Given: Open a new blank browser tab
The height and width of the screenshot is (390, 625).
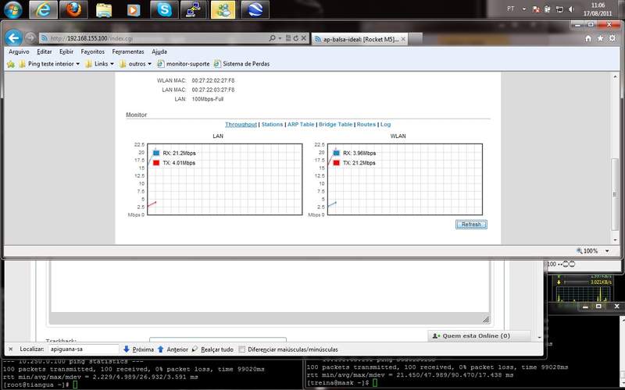Looking at the screenshot, I should pyautogui.click(x=415, y=39).
